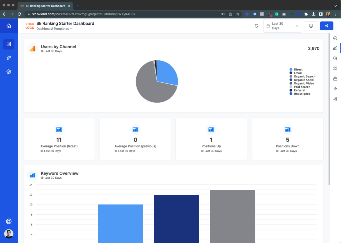The image size is (341, 243).
Task: Open the tab search chevron in the title bar
Action: 336,6
